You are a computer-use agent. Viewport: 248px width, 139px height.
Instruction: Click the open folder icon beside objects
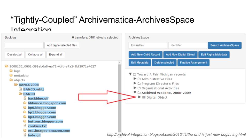pyautogui.click(x=11, y=80)
